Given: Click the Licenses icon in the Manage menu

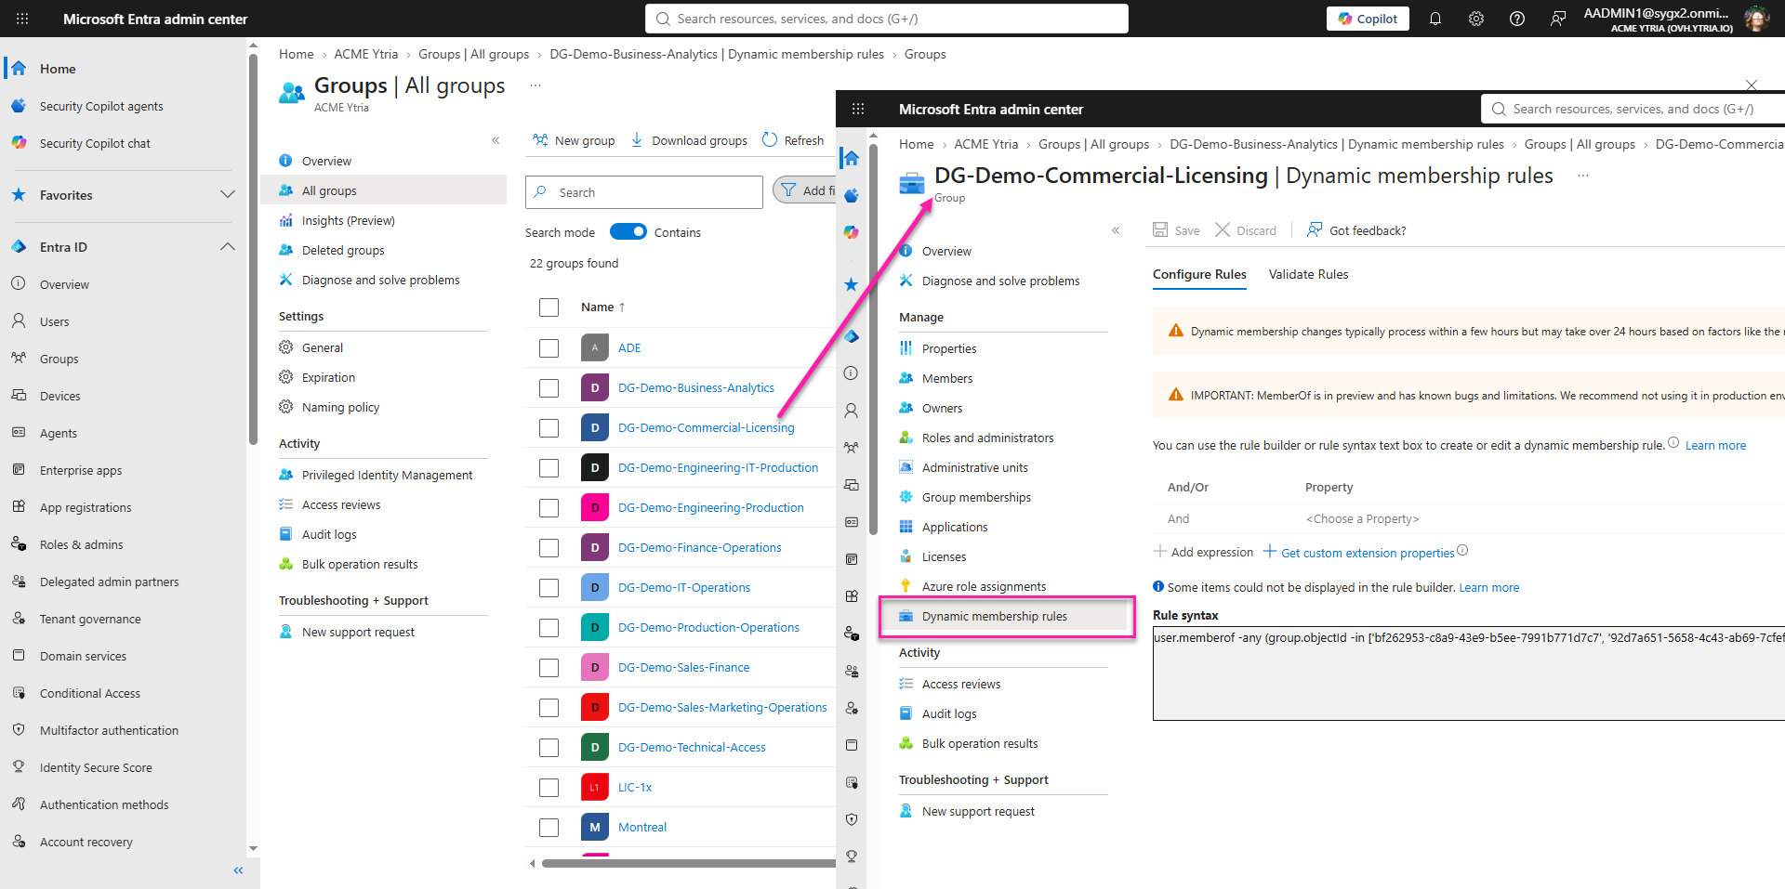Looking at the screenshot, I should pos(906,556).
